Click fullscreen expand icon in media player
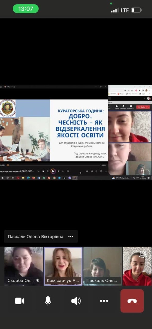 [96, 171]
